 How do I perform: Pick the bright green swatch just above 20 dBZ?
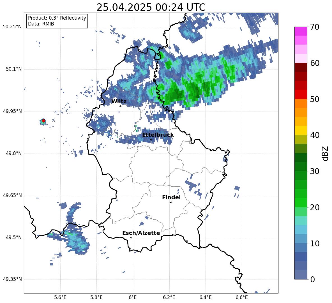coord(301,202)
